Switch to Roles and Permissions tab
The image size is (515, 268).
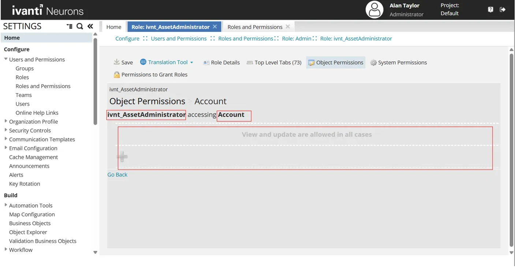click(x=255, y=27)
